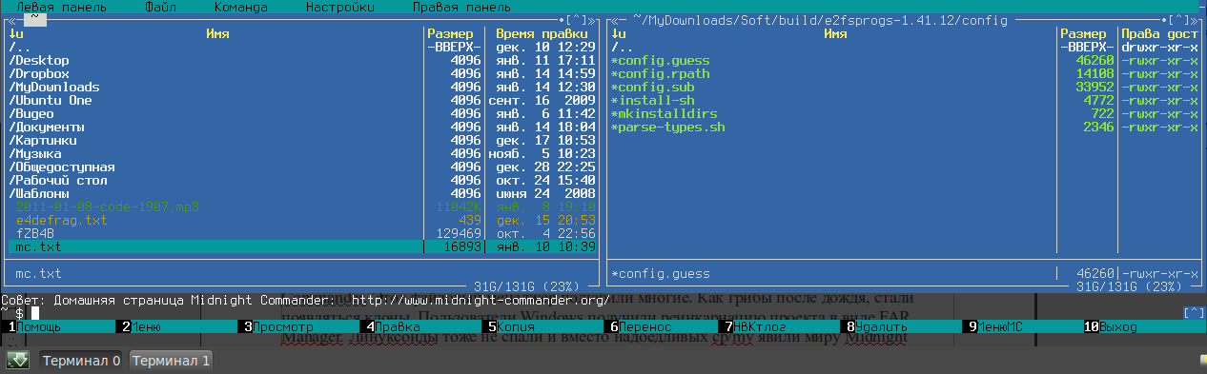The height and width of the screenshot is (374, 1207).
Task: Click the green arrow icon beside Терминал 0
Action: 18,361
